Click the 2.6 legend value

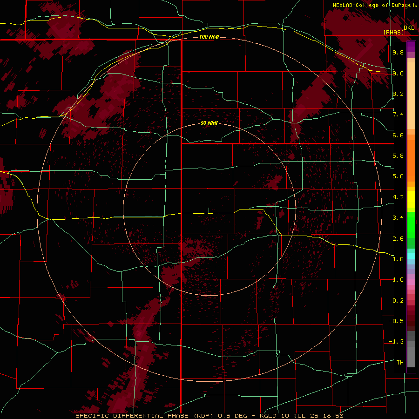pyautogui.click(x=398, y=239)
